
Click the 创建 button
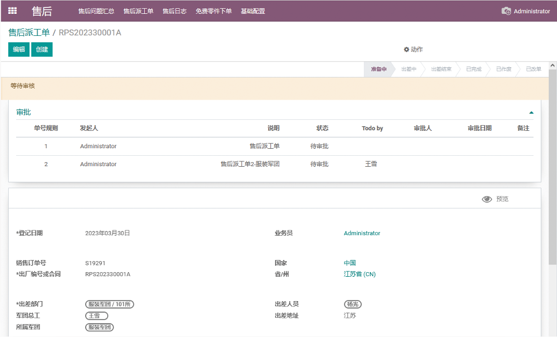click(x=42, y=50)
